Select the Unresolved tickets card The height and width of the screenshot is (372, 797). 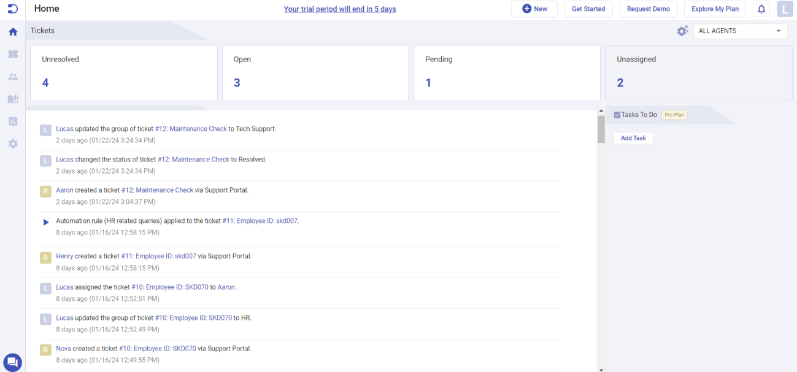124,73
